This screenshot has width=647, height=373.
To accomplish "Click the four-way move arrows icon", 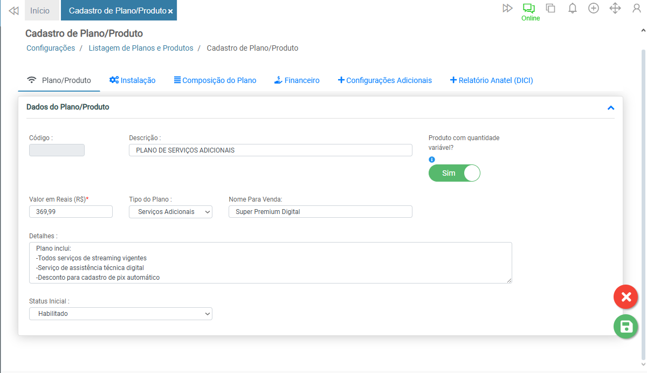I will [x=615, y=8].
